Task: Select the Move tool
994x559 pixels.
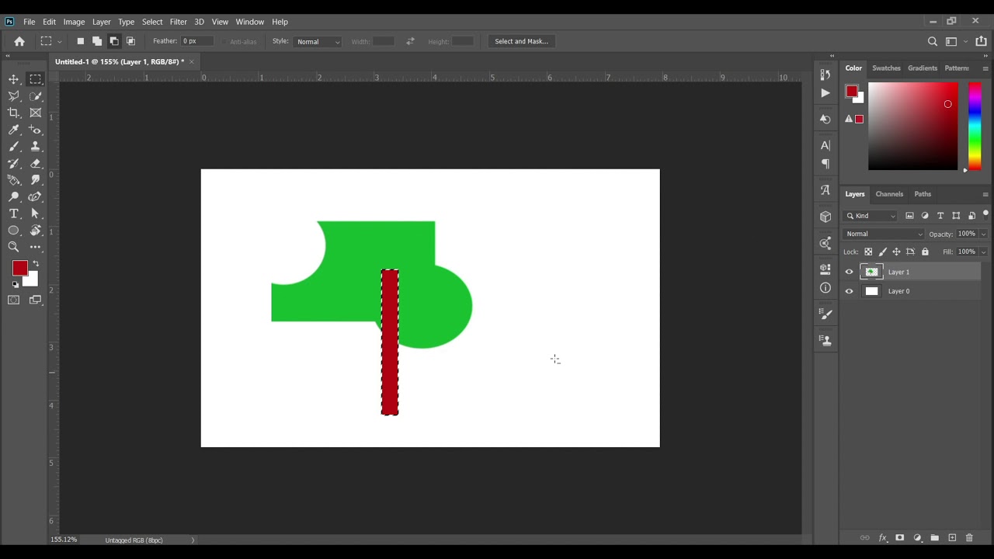Action: (14, 79)
